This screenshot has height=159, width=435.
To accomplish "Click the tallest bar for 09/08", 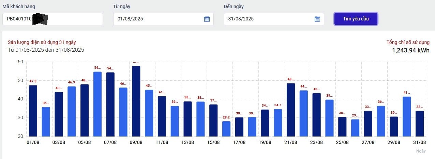I will tap(136, 101).
